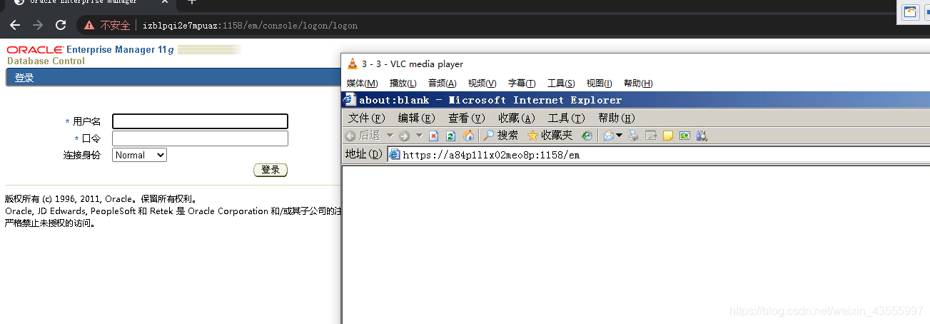Click the not-secure warning icon in Chrome
This screenshot has width=930, height=324.
[89, 25]
